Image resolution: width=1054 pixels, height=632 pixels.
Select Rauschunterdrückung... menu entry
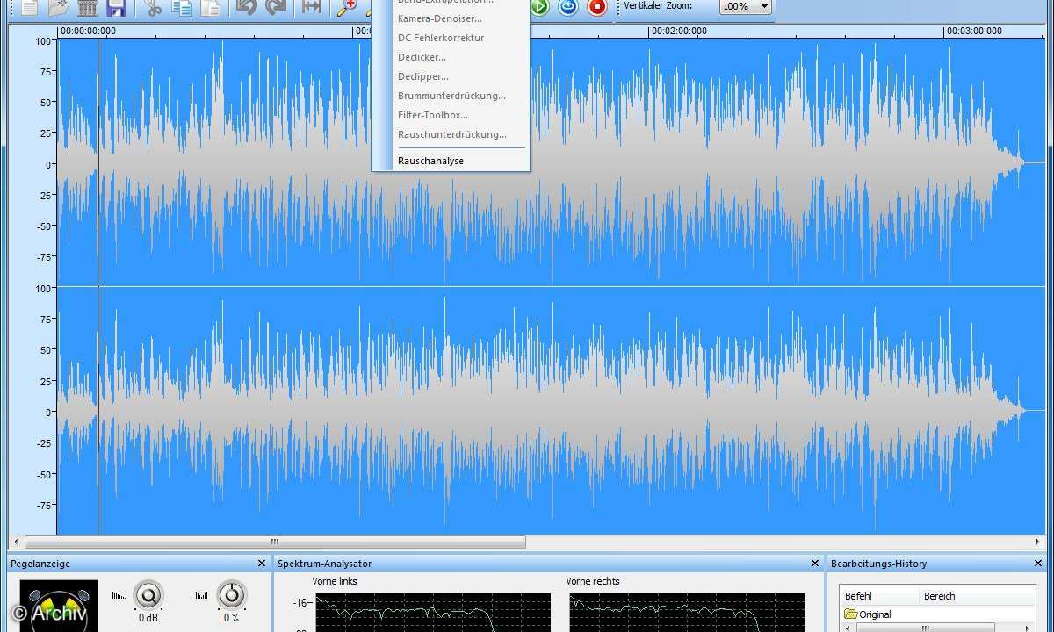451,134
